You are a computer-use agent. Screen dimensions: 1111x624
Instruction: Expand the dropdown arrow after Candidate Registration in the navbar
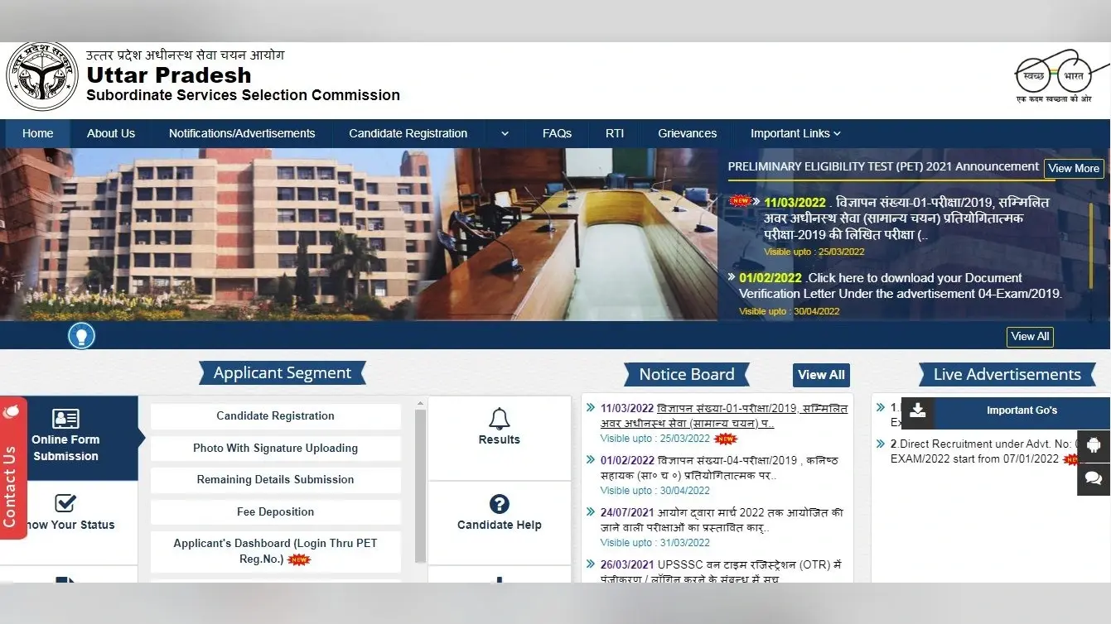coord(505,133)
